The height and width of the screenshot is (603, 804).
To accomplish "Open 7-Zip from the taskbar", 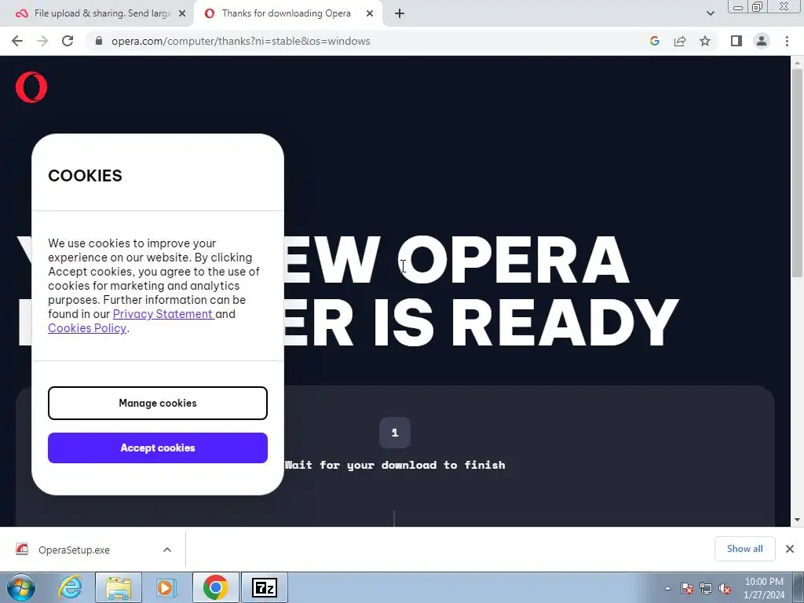I will point(265,587).
